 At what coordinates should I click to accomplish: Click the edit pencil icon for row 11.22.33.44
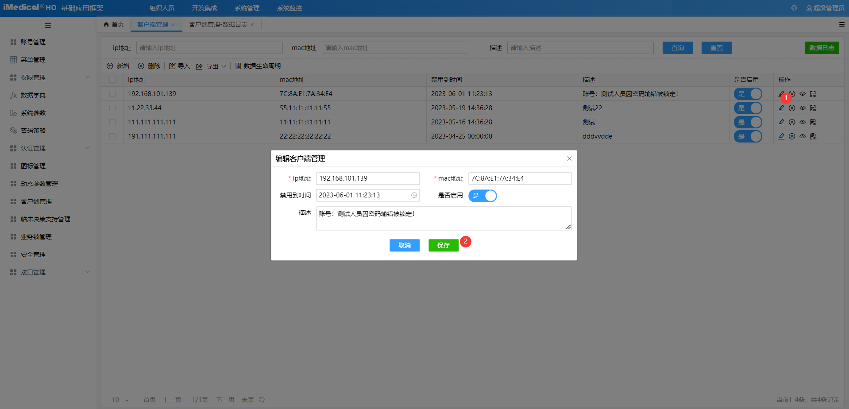click(781, 108)
